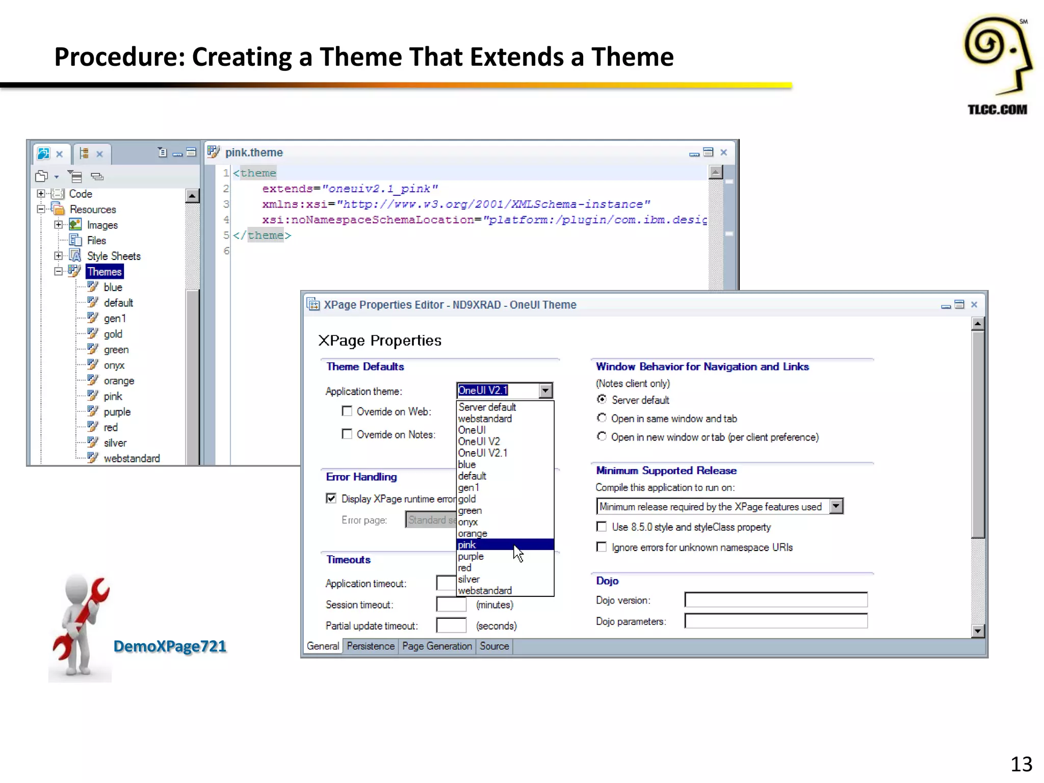Image resolution: width=1044 pixels, height=783 pixels.
Task: Enable Ignore errors for unknown namespace URIs
Action: click(602, 547)
